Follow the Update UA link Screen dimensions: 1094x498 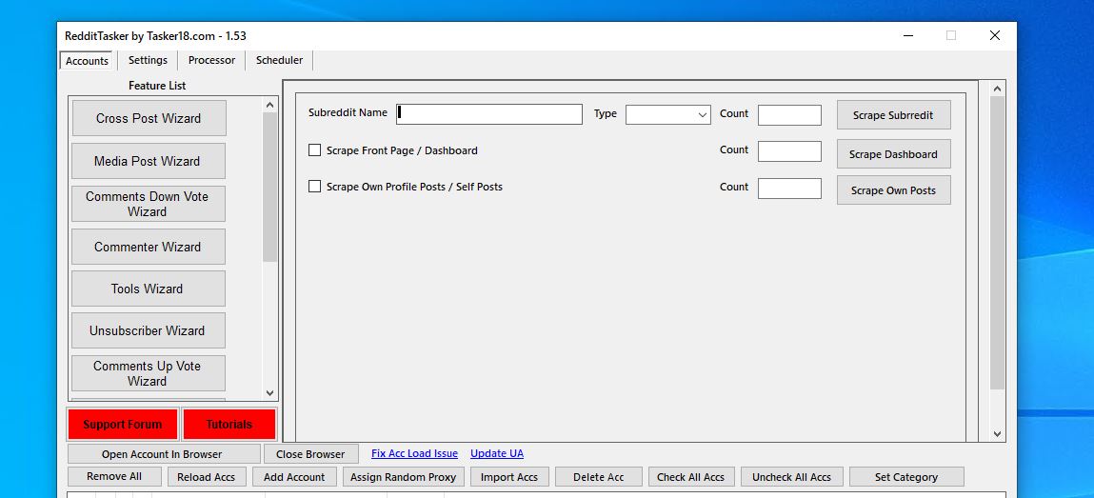tap(497, 453)
